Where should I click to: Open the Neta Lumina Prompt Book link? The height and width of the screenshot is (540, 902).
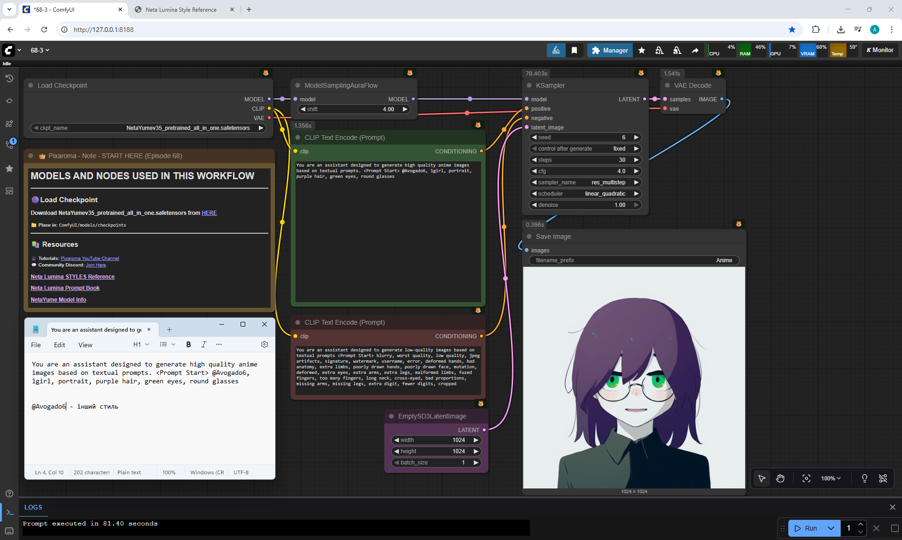pos(65,288)
